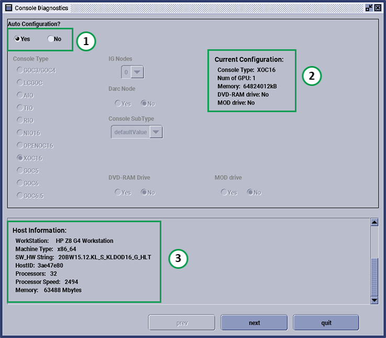Set Darc Node to Yes
386x338 pixels.
(x=118, y=104)
